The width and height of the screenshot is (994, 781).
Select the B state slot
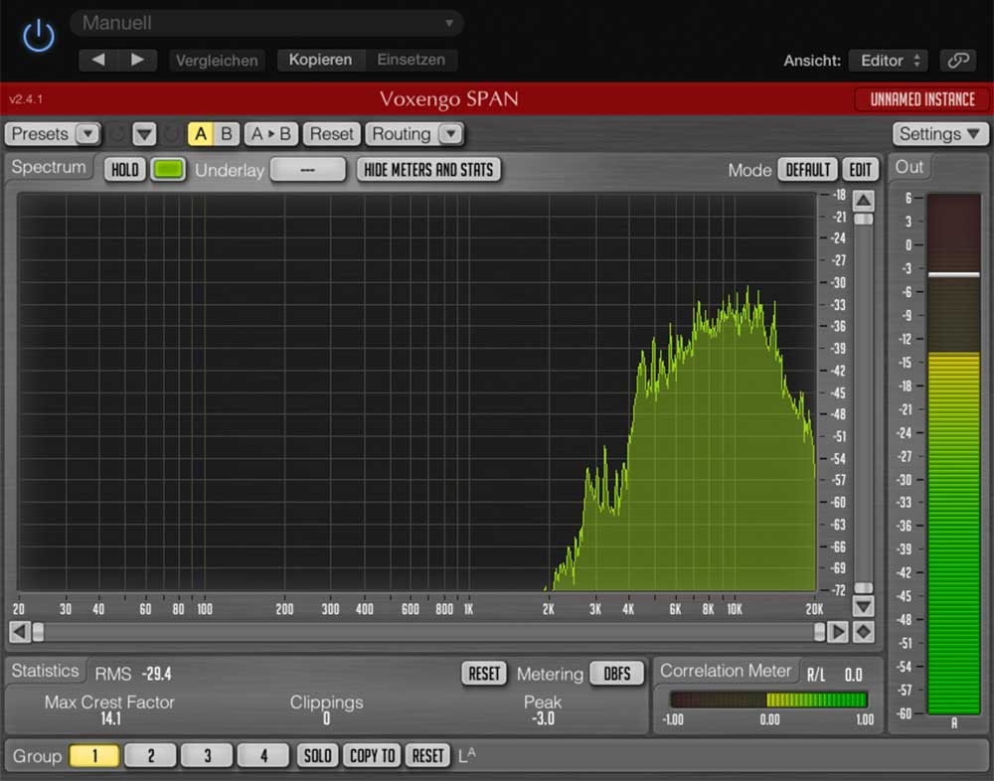(x=226, y=134)
